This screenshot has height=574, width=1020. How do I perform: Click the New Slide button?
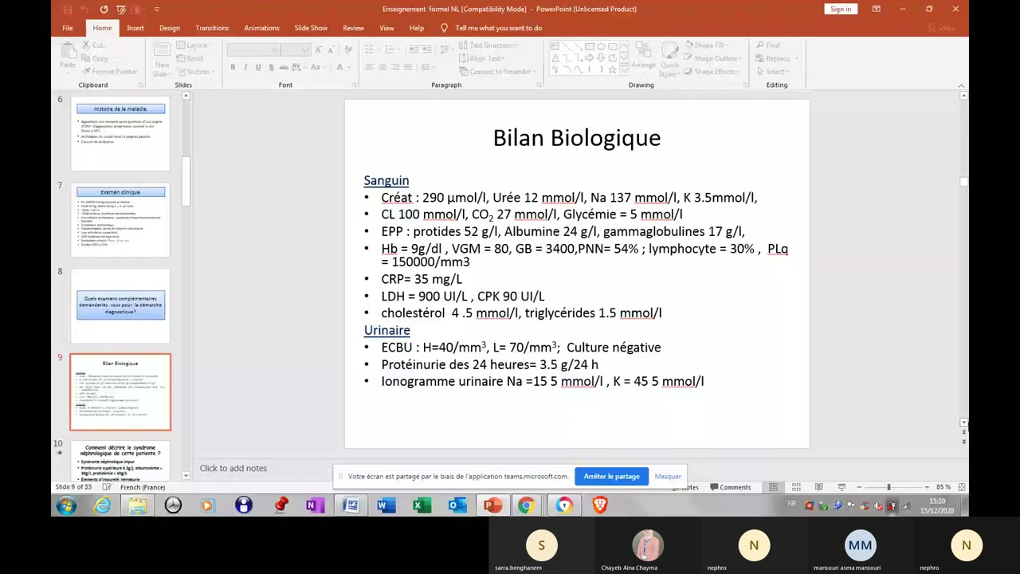(x=163, y=58)
